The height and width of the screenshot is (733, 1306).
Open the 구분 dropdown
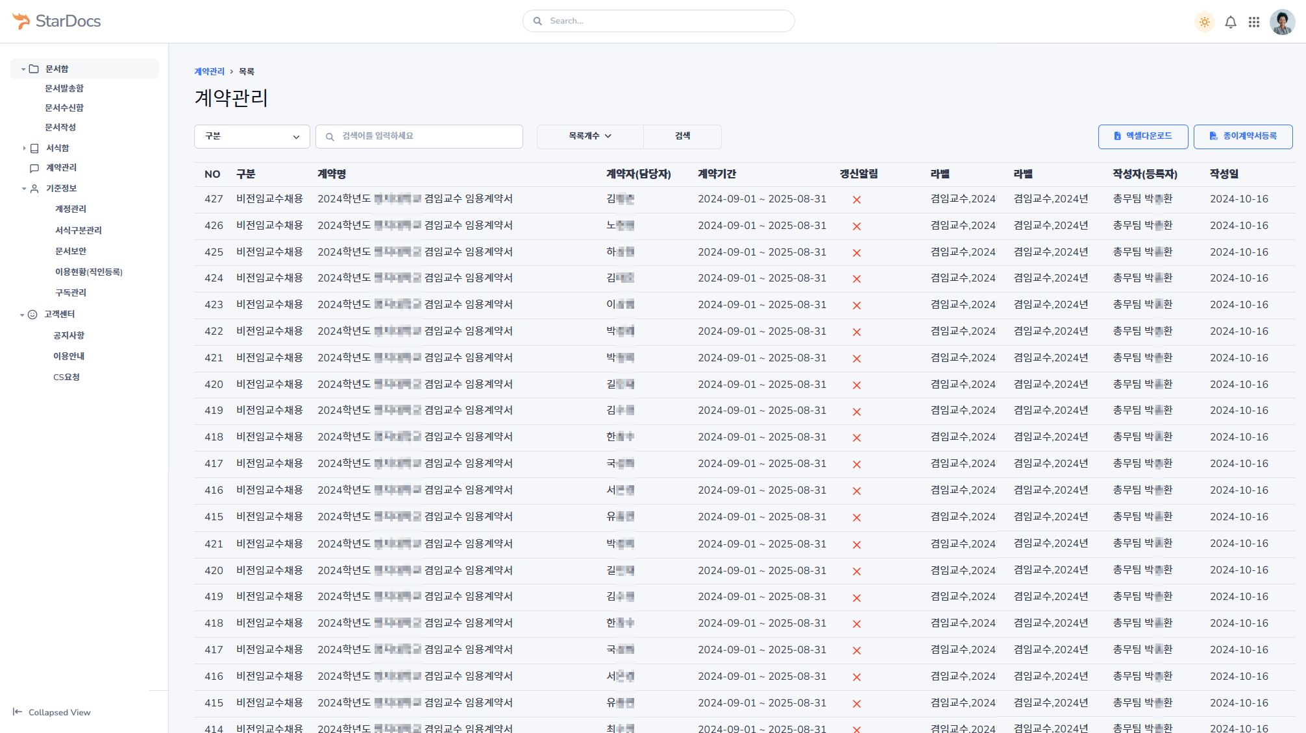coord(252,136)
